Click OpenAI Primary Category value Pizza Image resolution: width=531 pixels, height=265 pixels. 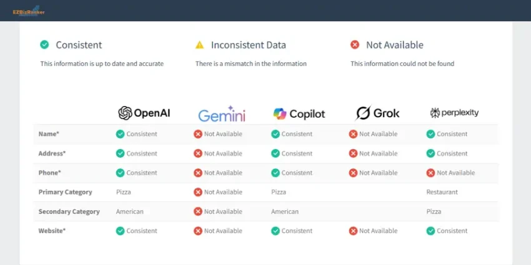click(x=123, y=192)
